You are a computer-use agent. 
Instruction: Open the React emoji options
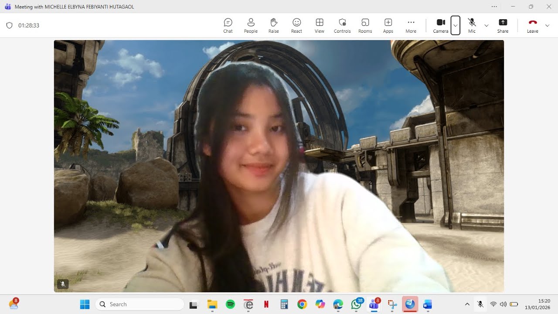click(296, 25)
